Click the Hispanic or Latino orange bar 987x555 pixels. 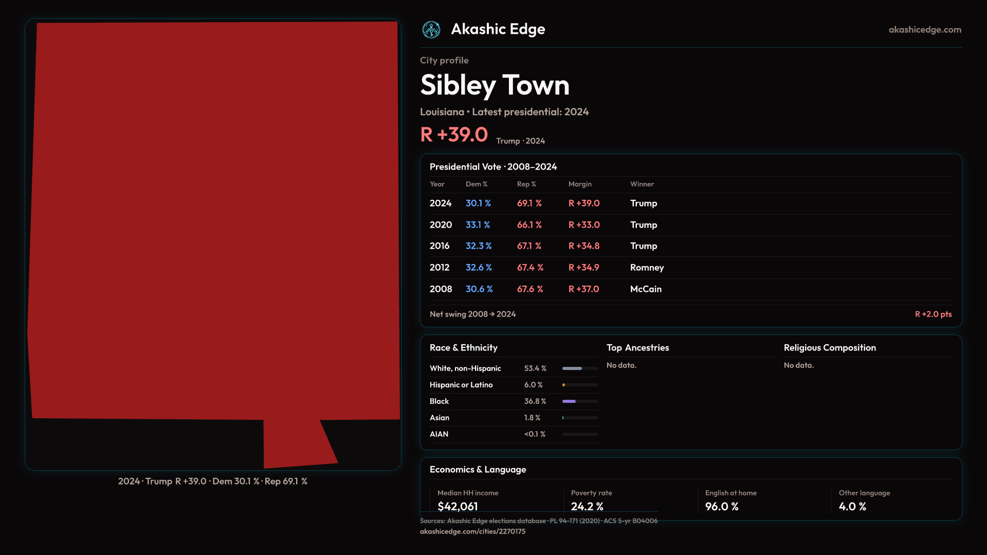[x=564, y=385]
